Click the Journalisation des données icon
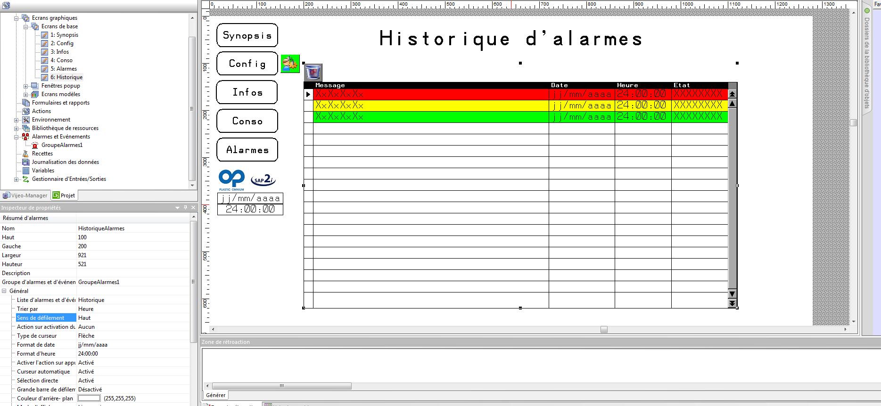Screen dimensions: 881x406 pyautogui.click(x=26, y=162)
